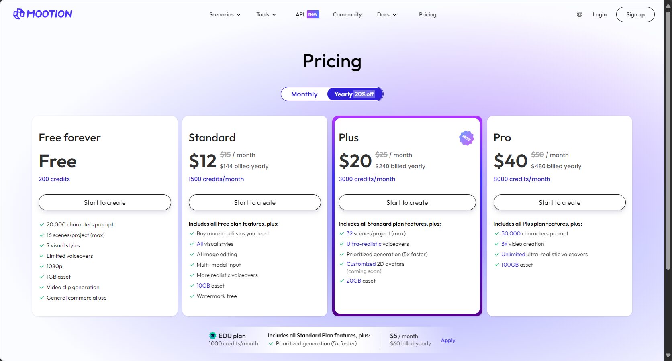Expand the Tools dropdown menu
The width and height of the screenshot is (672, 361).
pyautogui.click(x=266, y=14)
